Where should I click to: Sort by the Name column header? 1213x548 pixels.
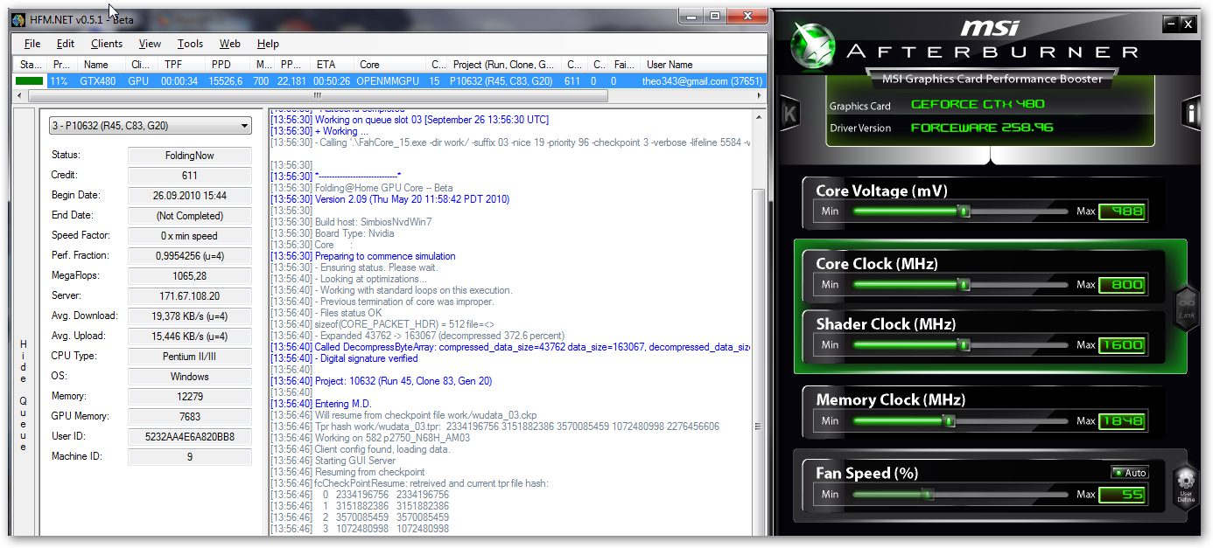coord(102,65)
